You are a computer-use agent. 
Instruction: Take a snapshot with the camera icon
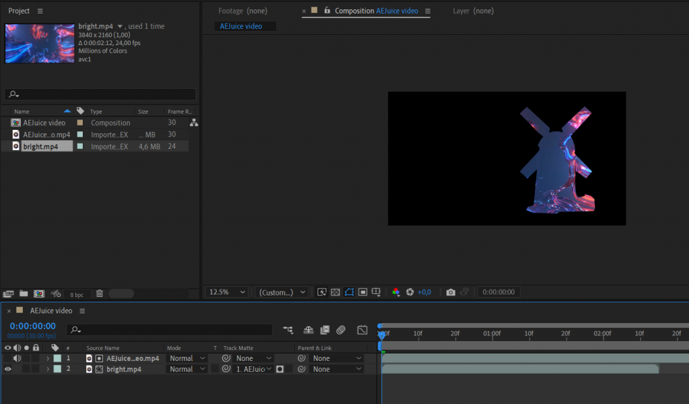click(450, 292)
